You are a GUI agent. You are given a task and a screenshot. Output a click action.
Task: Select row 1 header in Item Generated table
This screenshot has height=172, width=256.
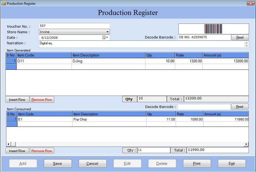11,61
